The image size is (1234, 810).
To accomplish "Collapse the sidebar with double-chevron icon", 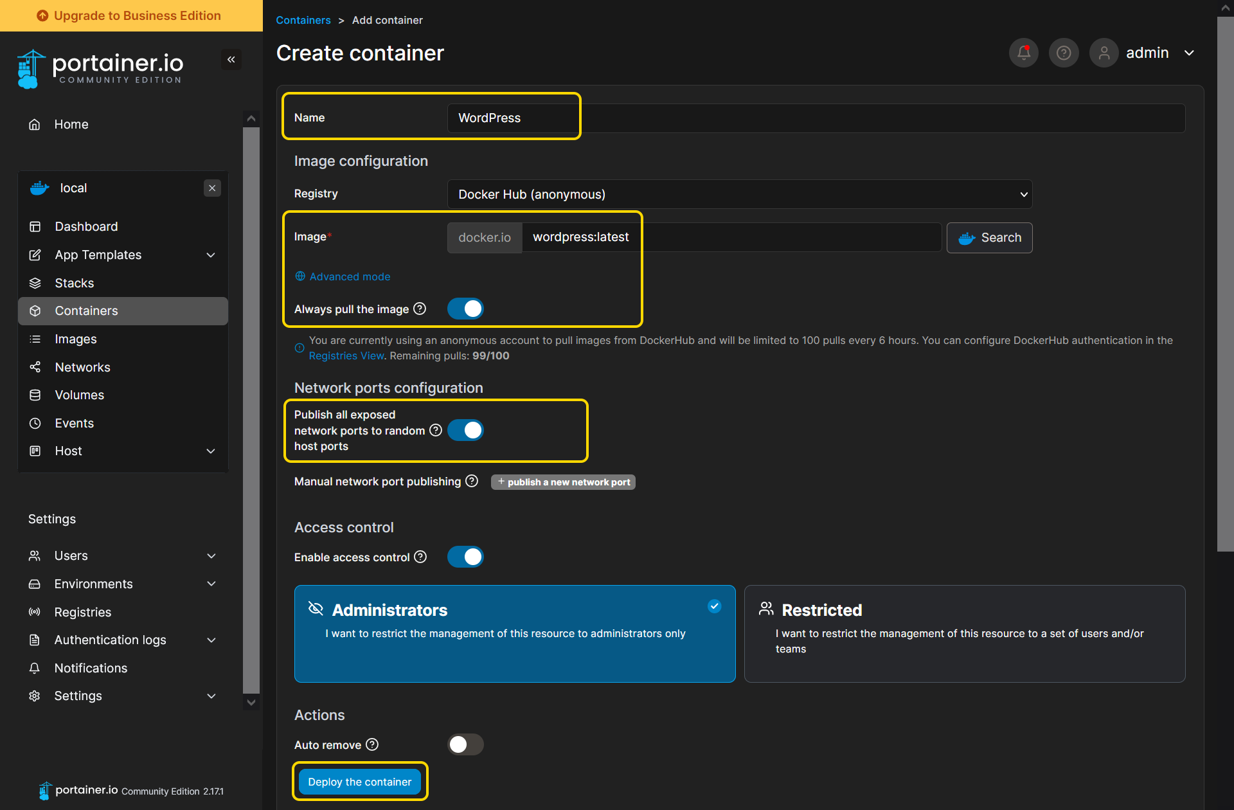I will point(231,60).
